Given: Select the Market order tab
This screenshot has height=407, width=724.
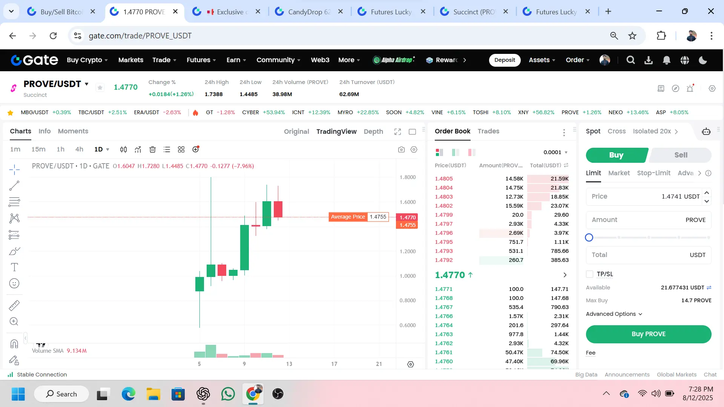Looking at the screenshot, I should (x=619, y=173).
